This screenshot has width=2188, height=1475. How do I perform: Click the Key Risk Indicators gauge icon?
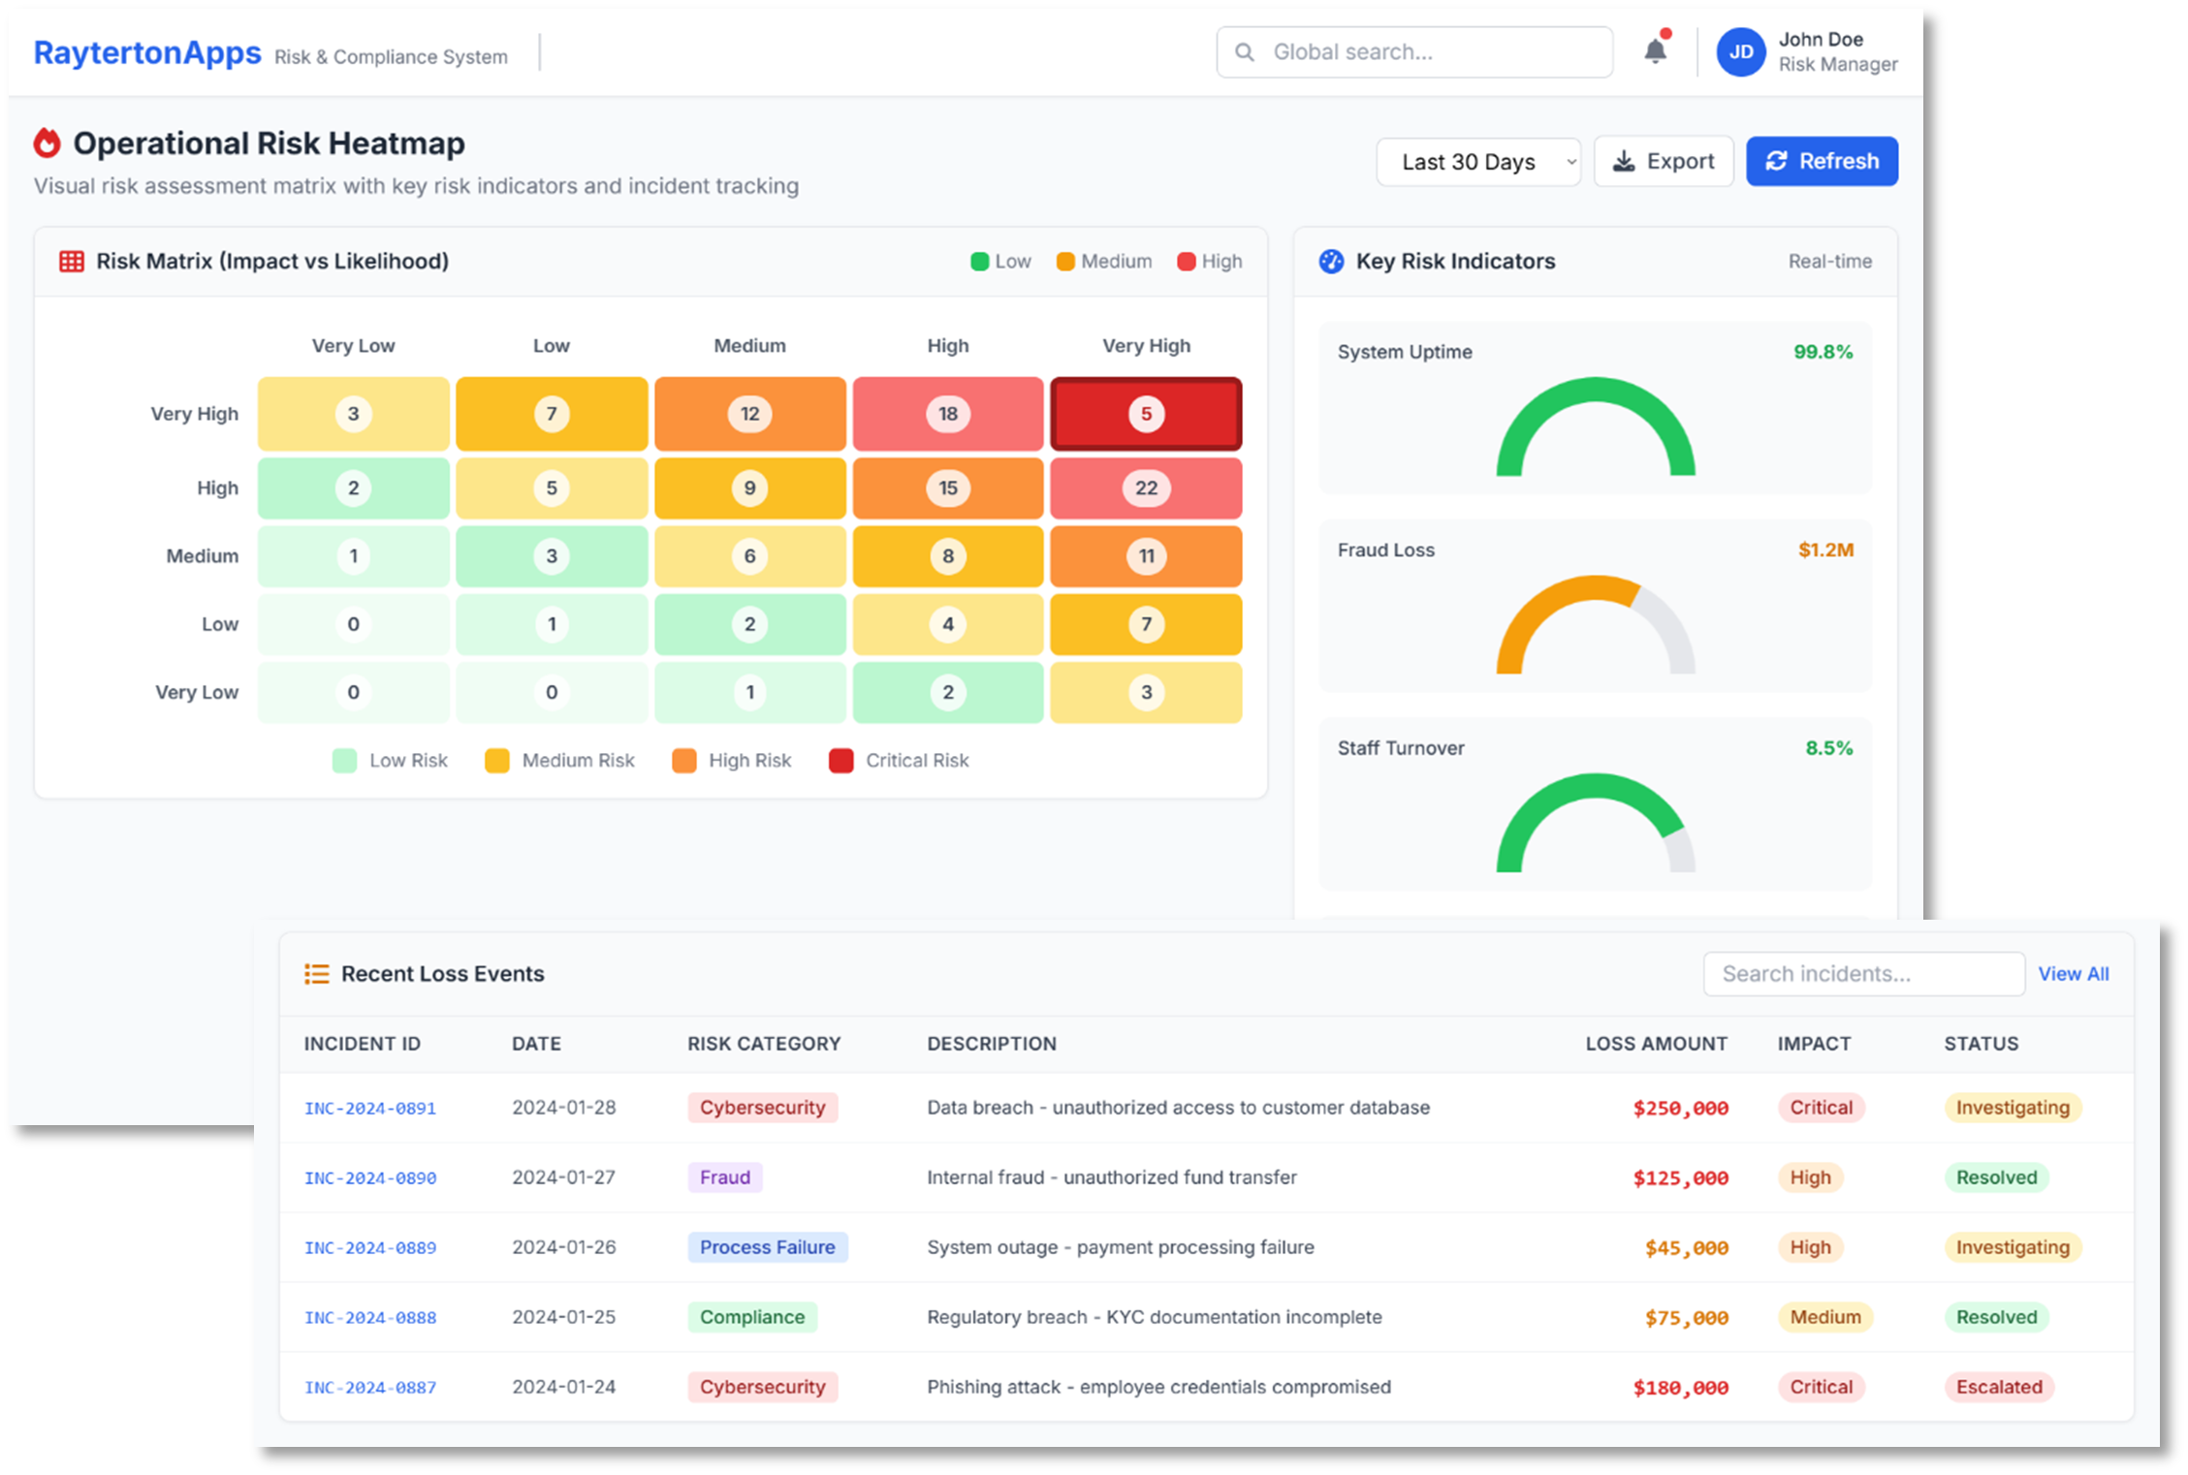pos(1331,262)
